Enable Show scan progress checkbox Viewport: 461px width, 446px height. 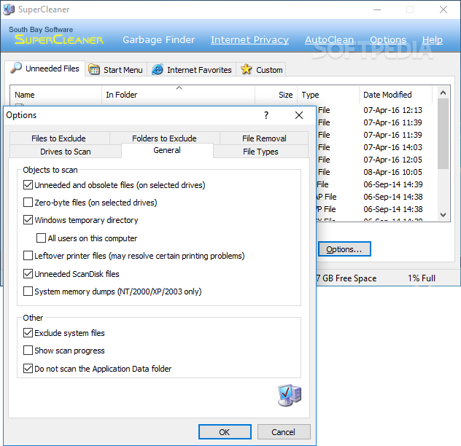[28, 351]
